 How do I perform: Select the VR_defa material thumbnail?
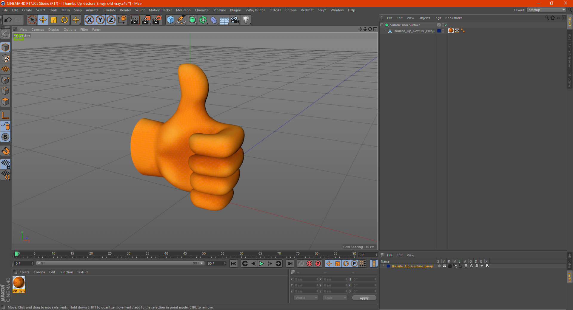(19, 285)
